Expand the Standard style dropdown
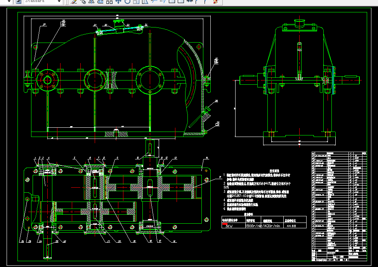This screenshot has height=267, width=378. click(x=59, y=2)
